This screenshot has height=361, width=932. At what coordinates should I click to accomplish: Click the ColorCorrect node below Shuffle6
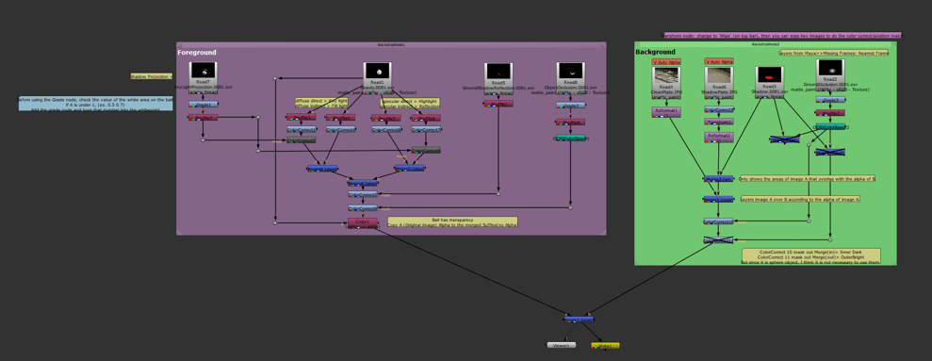click(426, 129)
